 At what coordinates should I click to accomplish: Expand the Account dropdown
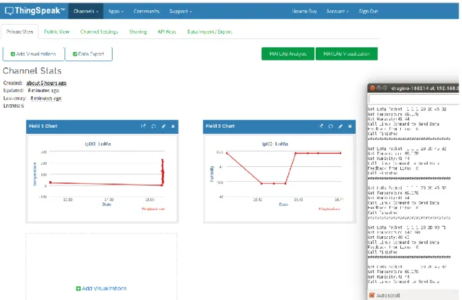pos(337,11)
